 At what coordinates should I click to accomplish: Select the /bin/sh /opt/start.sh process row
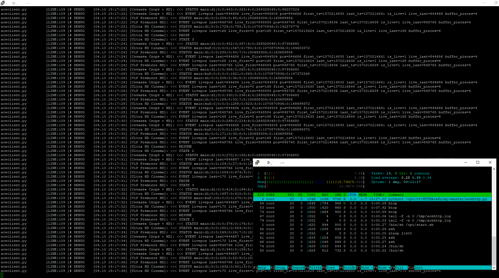tap(372, 225)
